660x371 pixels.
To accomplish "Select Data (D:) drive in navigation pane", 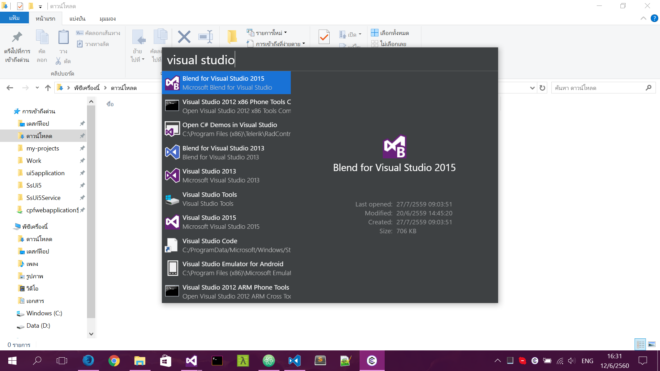I will coord(38,326).
